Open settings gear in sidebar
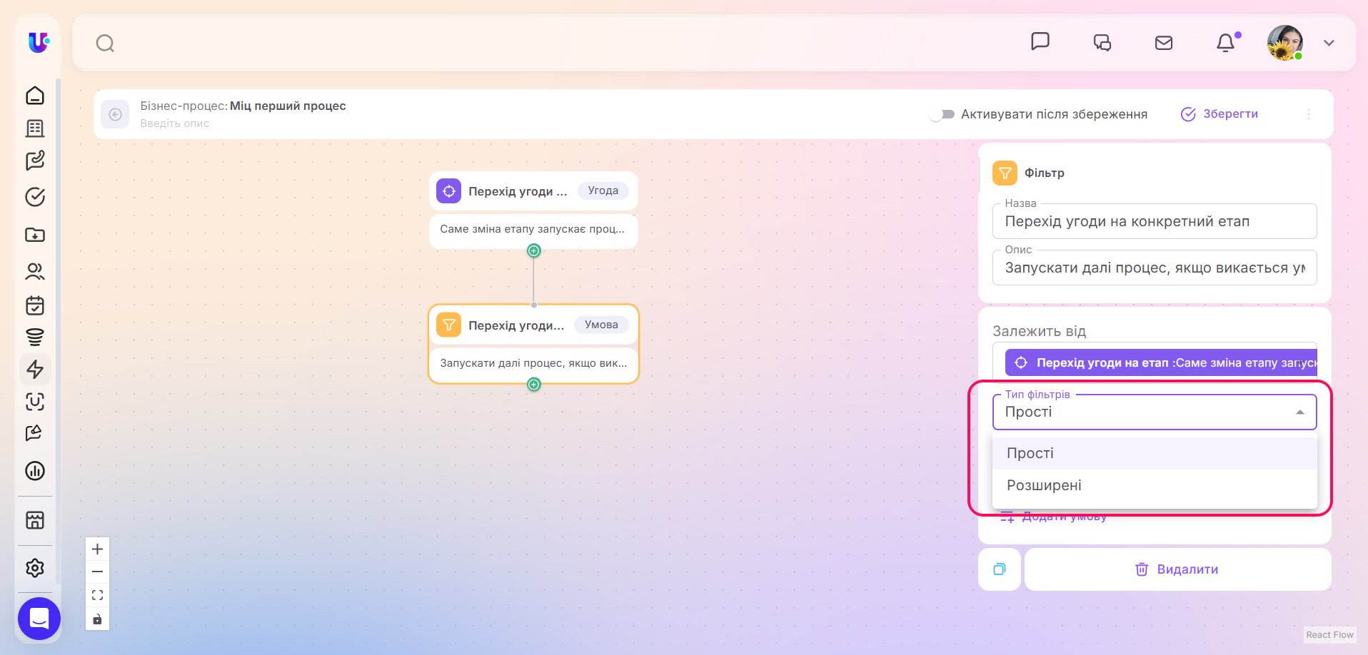1368x655 pixels. (35, 568)
